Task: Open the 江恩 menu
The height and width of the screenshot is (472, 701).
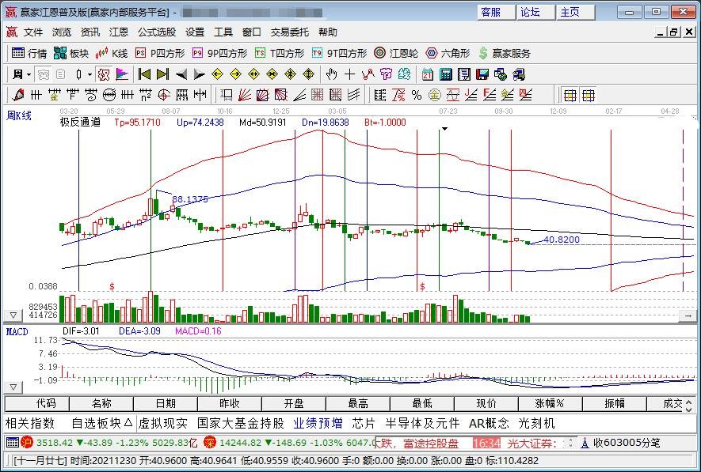Action: click(x=119, y=32)
